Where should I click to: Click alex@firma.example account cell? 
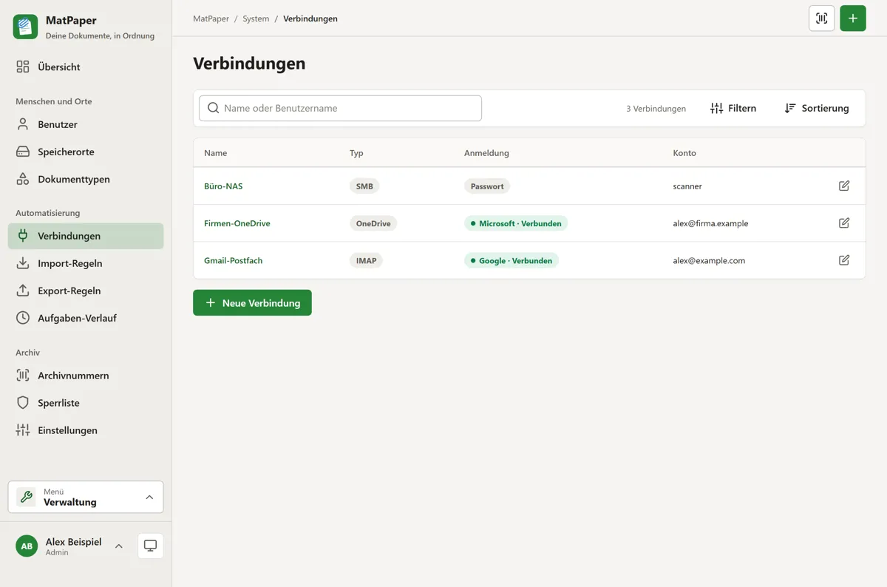pyautogui.click(x=710, y=223)
